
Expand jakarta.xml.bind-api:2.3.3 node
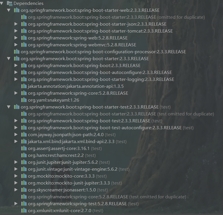click(x=16, y=141)
